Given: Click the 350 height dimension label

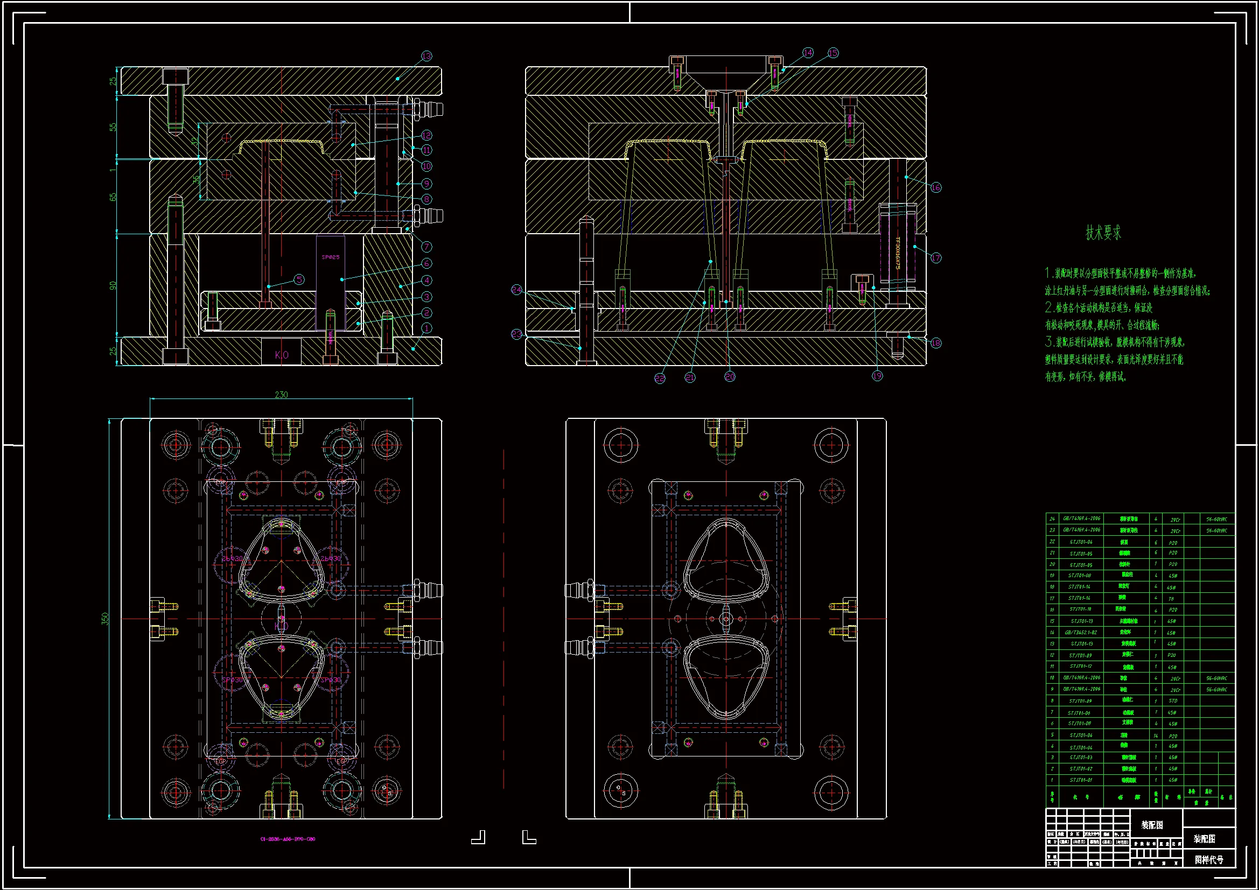Looking at the screenshot, I should (x=104, y=619).
